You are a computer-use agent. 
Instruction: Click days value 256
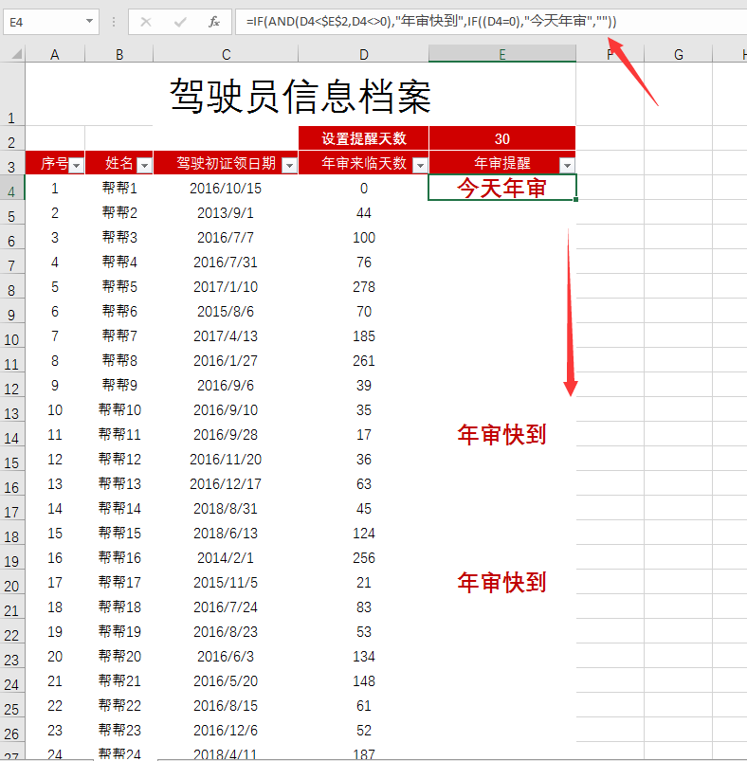364,557
